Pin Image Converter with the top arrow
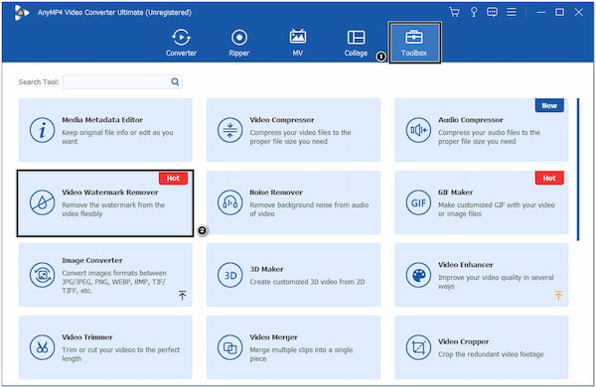Viewport: 596px width, 388px height. 182,295
